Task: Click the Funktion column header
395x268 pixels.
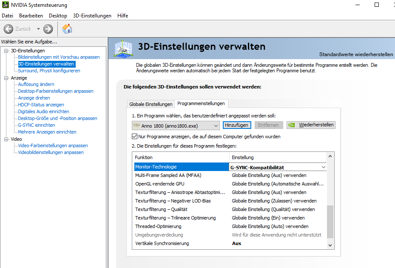Action: coord(182,157)
